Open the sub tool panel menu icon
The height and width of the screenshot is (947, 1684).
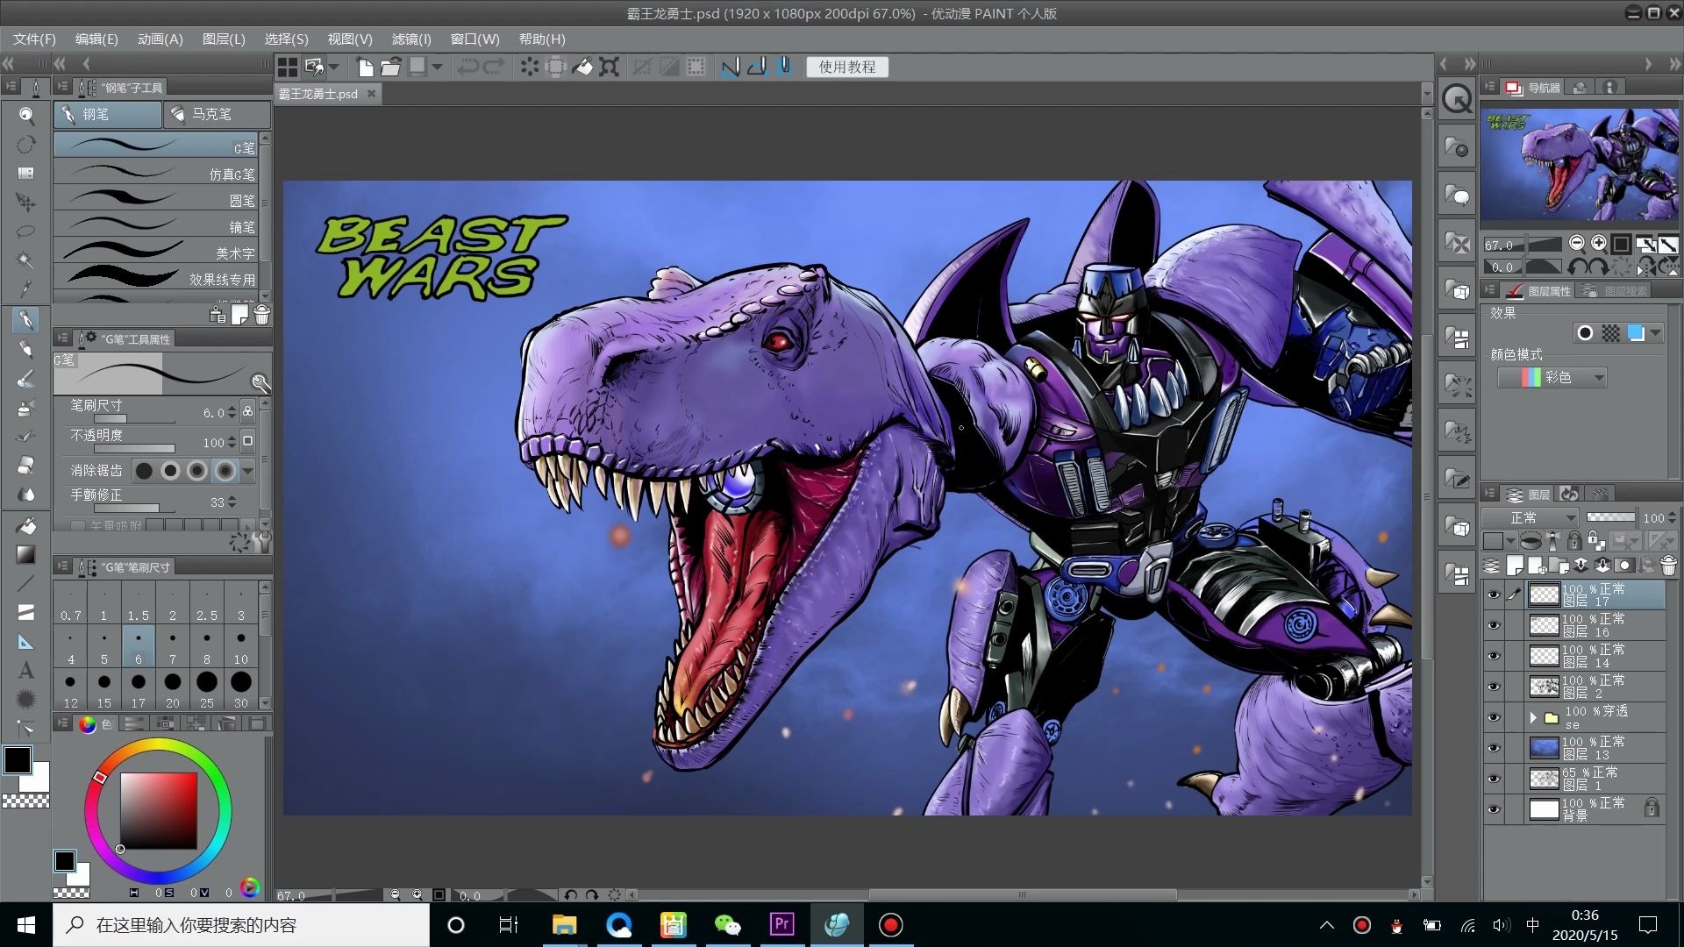[x=62, y=87]
